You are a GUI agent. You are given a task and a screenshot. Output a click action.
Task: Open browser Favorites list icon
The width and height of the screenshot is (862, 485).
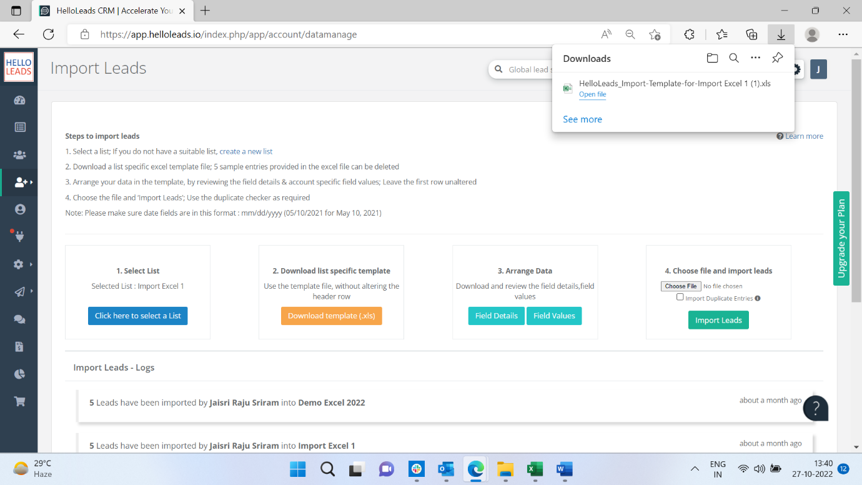click(722, 34)
